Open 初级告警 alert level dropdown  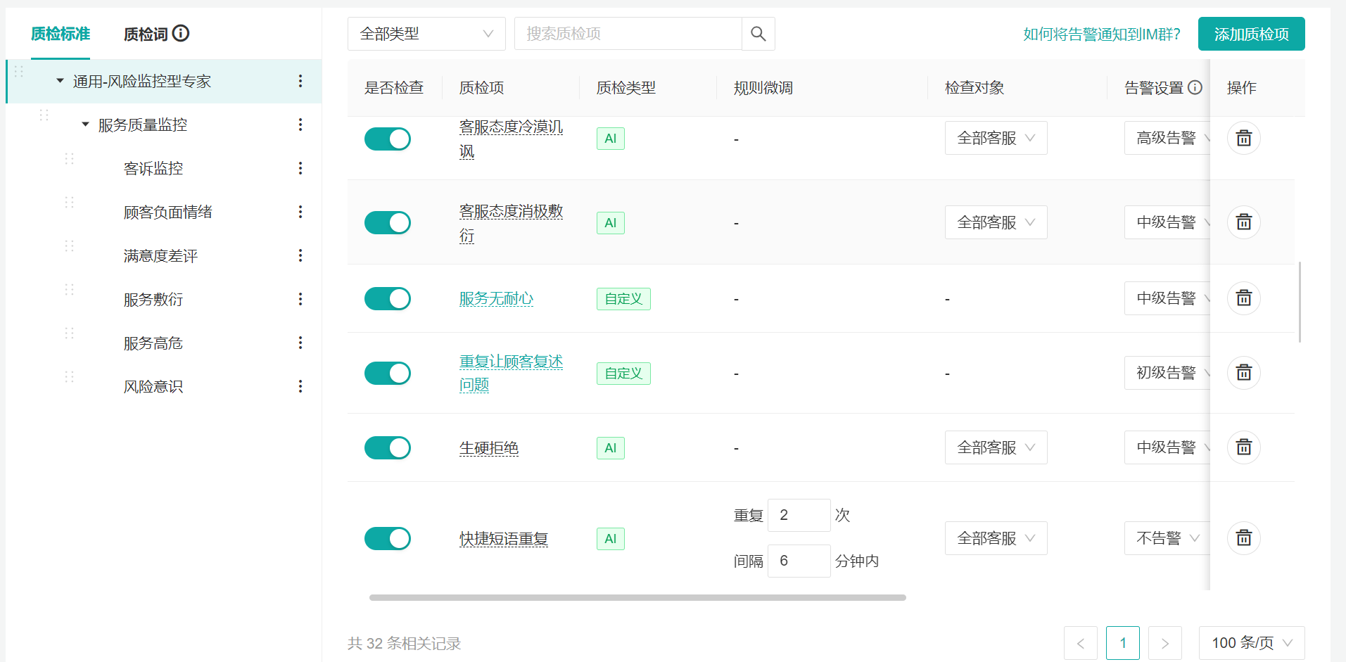(1167, 373)
